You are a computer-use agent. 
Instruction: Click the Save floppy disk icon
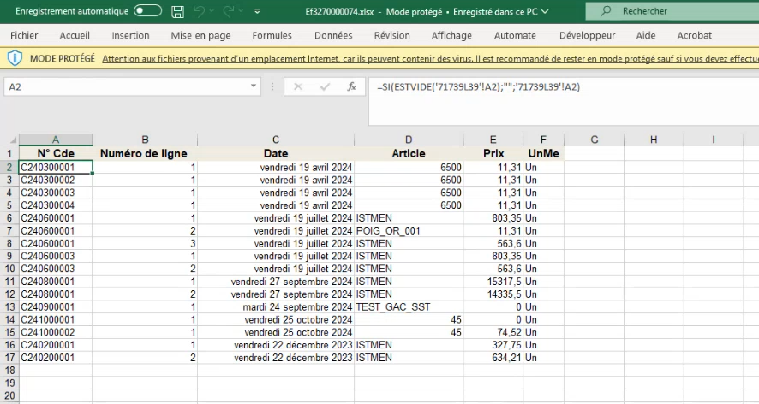pyautogui.click(x=177, y=12)
